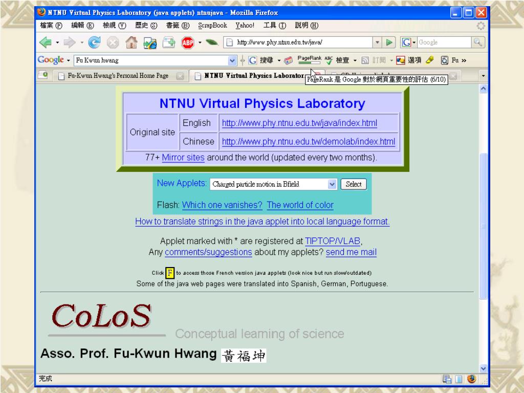Image resolution: width=524 pixels, height=393 pixels.
Task: Open the list all tabs dropdown arrow
Action: [x=483, y=76]
